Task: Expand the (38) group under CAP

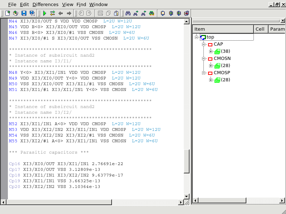Action: tap(211, 51)
